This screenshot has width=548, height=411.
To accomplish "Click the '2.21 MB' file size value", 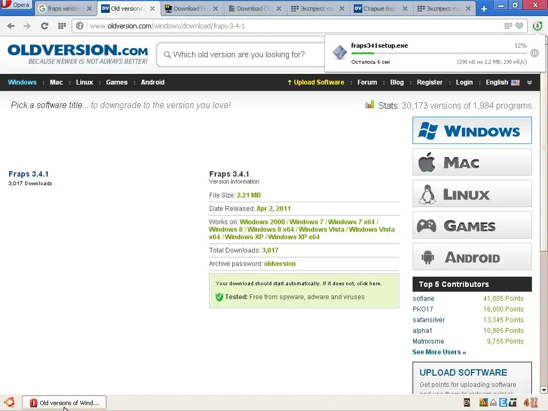I will coord(249,195).
